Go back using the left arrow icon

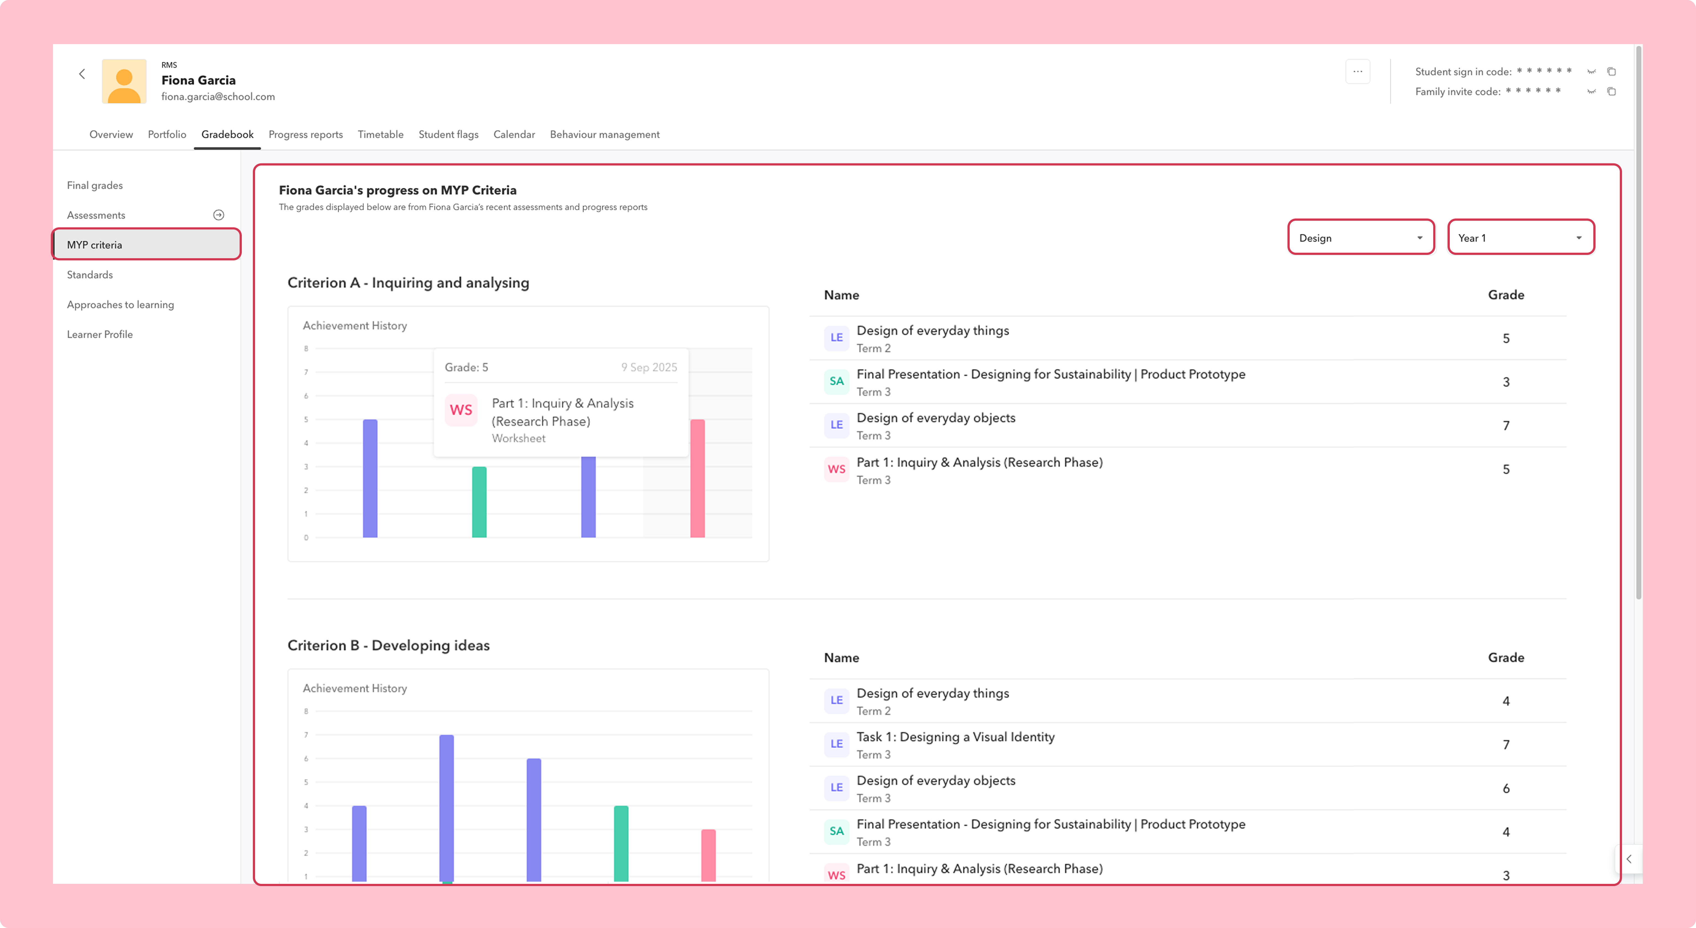[x=82, y=74]
